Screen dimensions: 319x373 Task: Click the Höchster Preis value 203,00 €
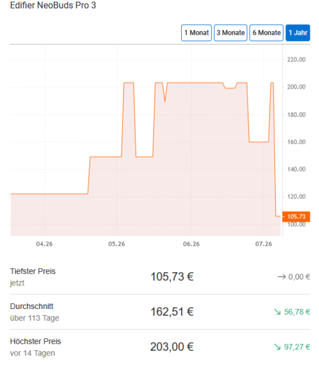[172, 347]
